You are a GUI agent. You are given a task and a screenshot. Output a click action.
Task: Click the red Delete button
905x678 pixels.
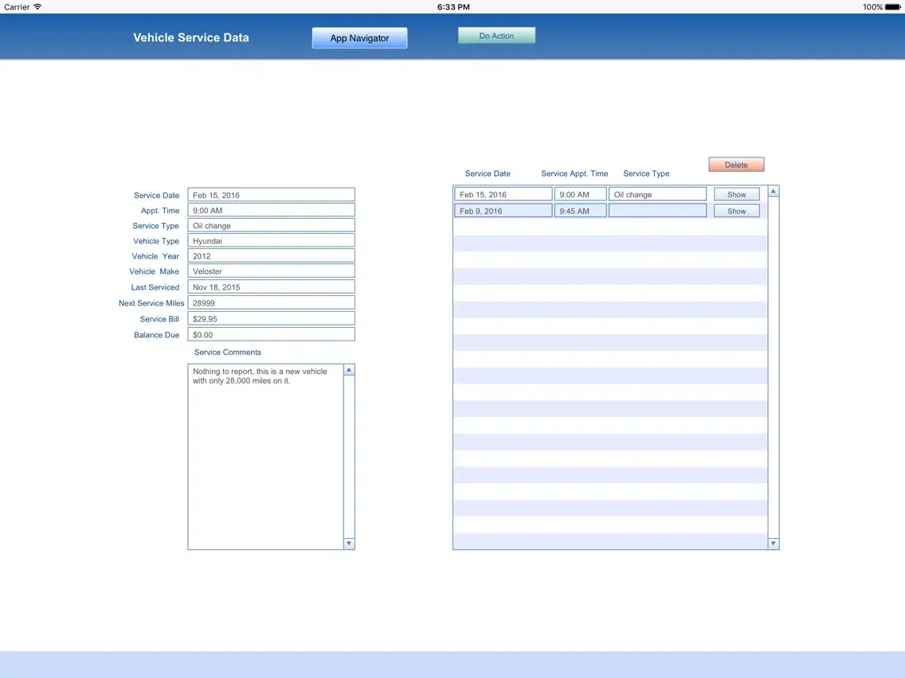point(736,165)
